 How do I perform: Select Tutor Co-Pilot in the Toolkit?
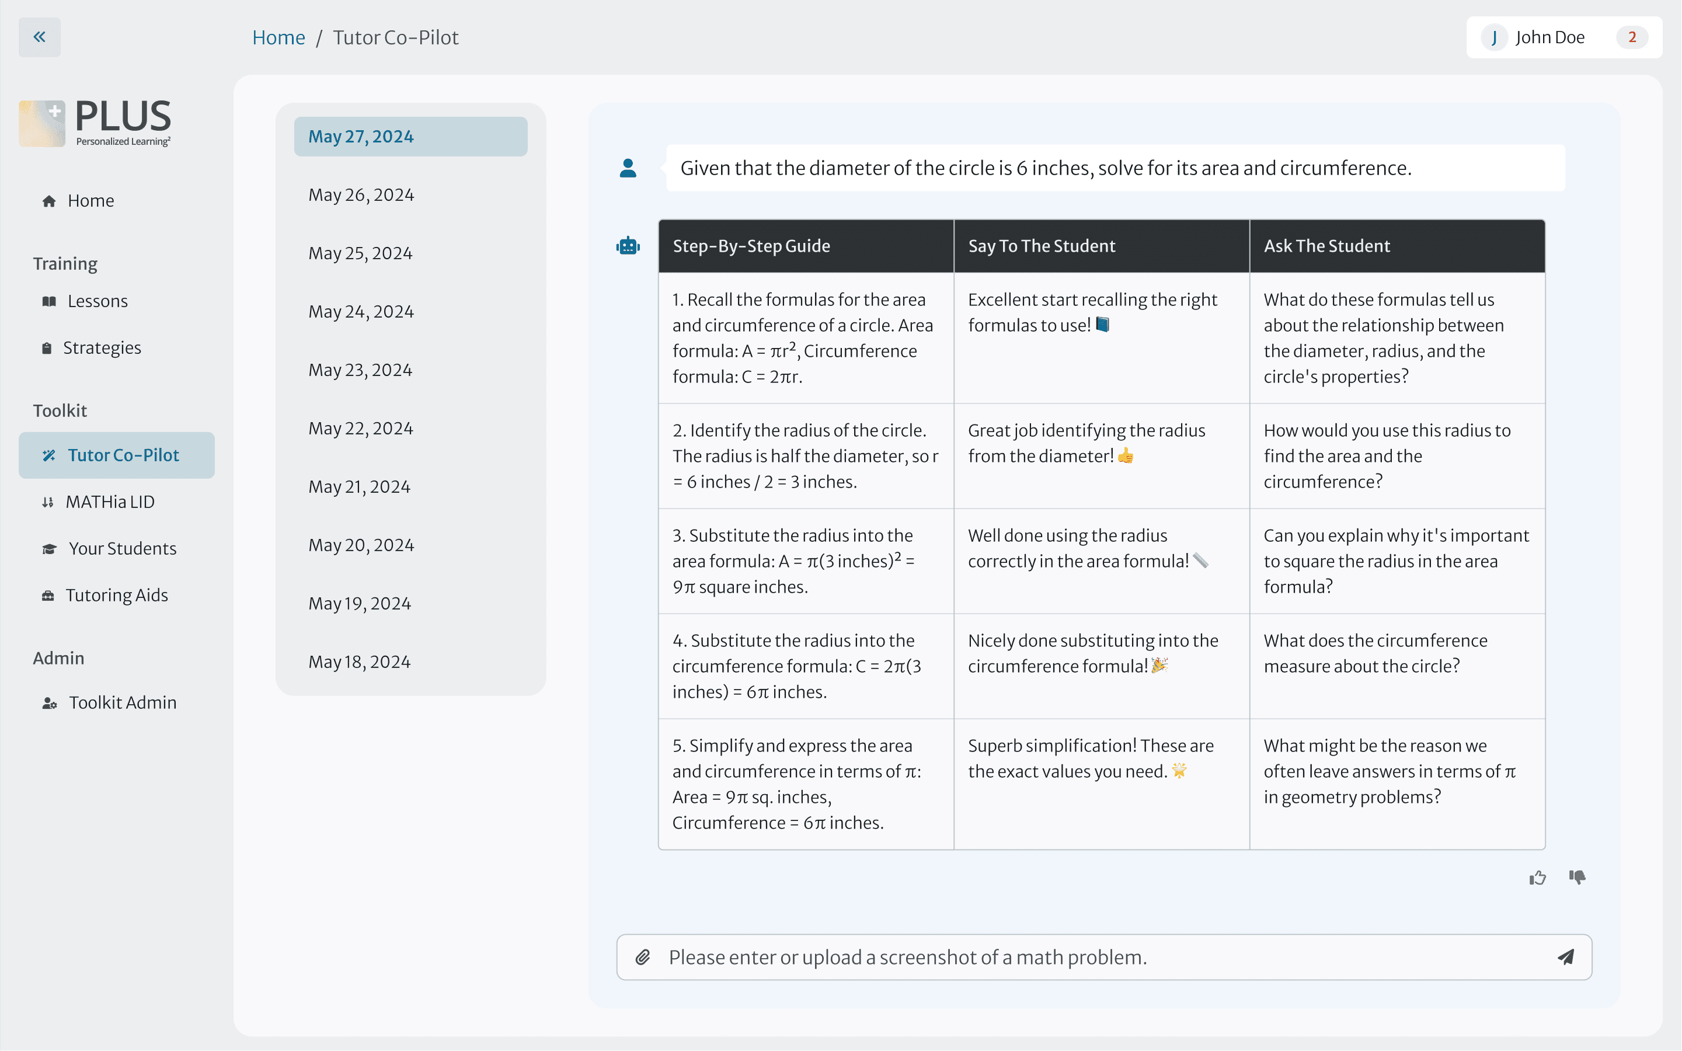click(x=117, y=455)
